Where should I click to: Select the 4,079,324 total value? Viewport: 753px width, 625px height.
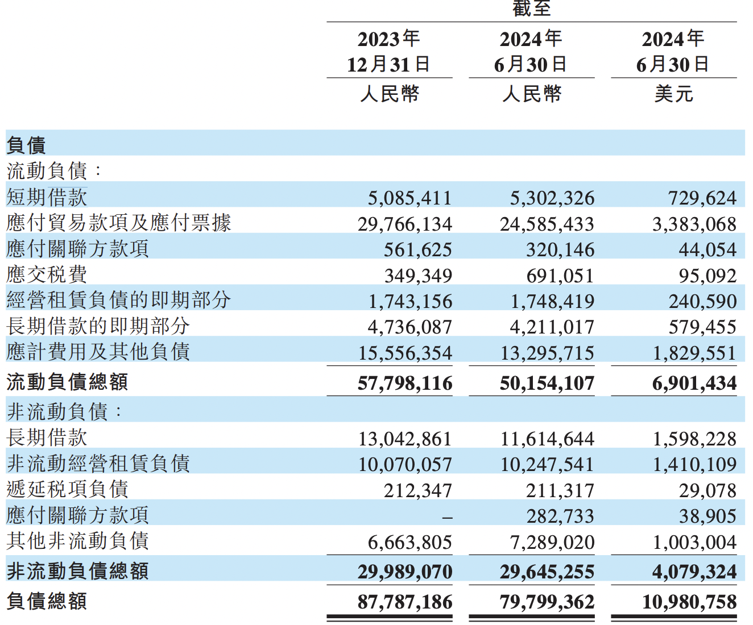coord(694,572)
